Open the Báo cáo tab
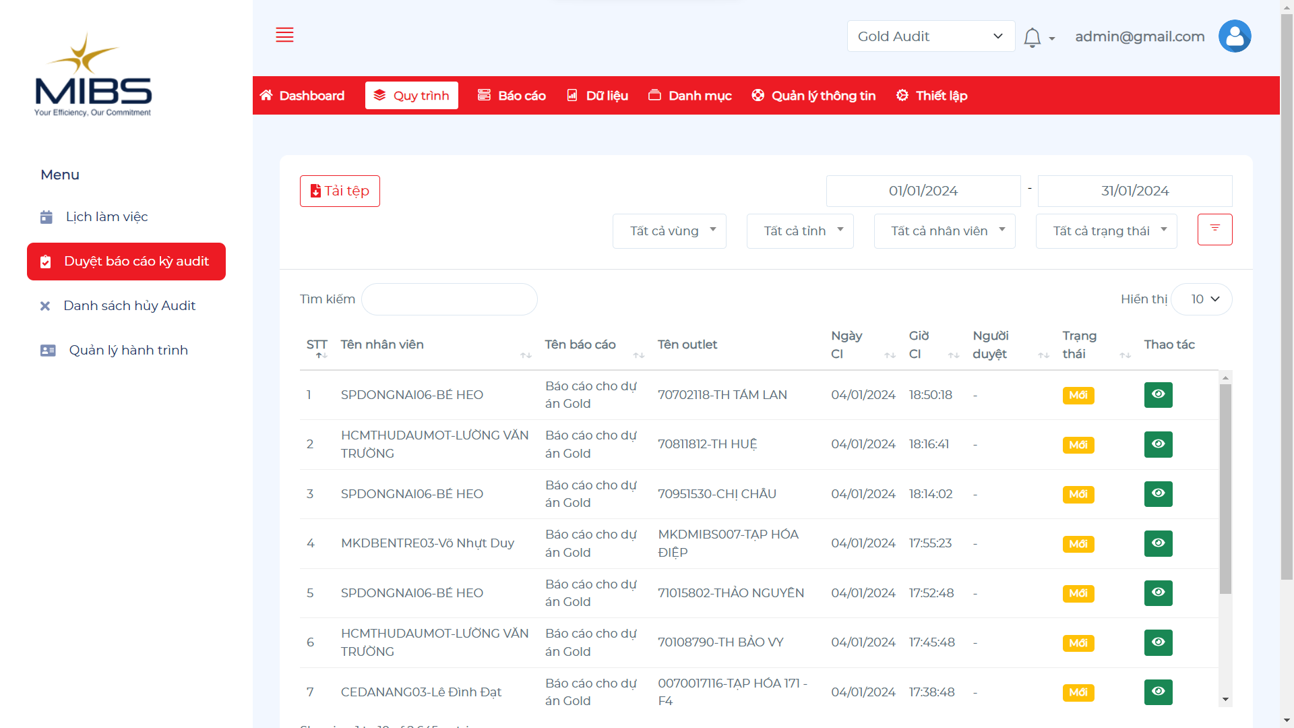 (512, 96)
